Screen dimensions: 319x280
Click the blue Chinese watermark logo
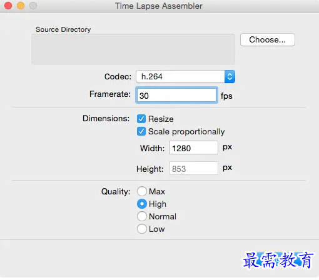(278, 260)
